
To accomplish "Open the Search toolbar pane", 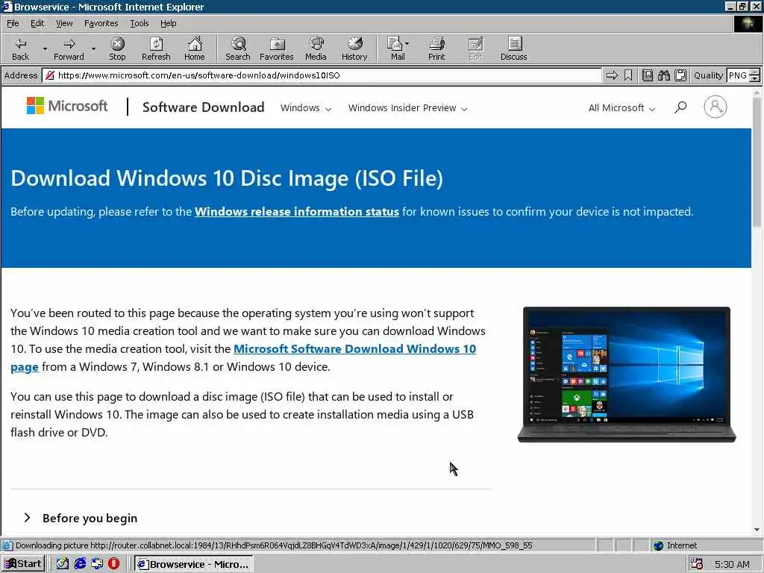I will click(x=238, y=48).
